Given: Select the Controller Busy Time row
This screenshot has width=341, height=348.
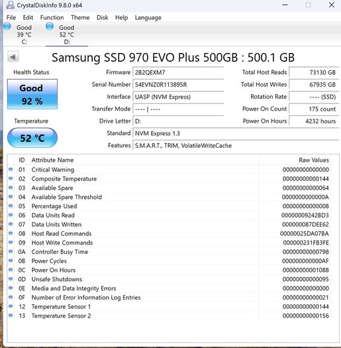Looking at the screenshot, I should (x=169, y=252).
